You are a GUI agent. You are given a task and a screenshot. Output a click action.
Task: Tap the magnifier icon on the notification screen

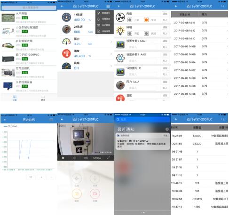(118, 120)
